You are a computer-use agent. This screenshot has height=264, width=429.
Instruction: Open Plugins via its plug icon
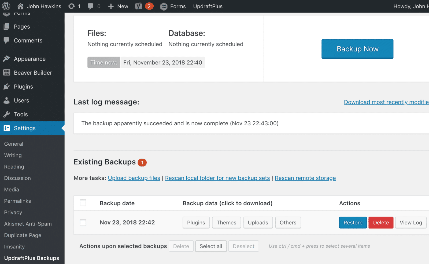[7, 87]
